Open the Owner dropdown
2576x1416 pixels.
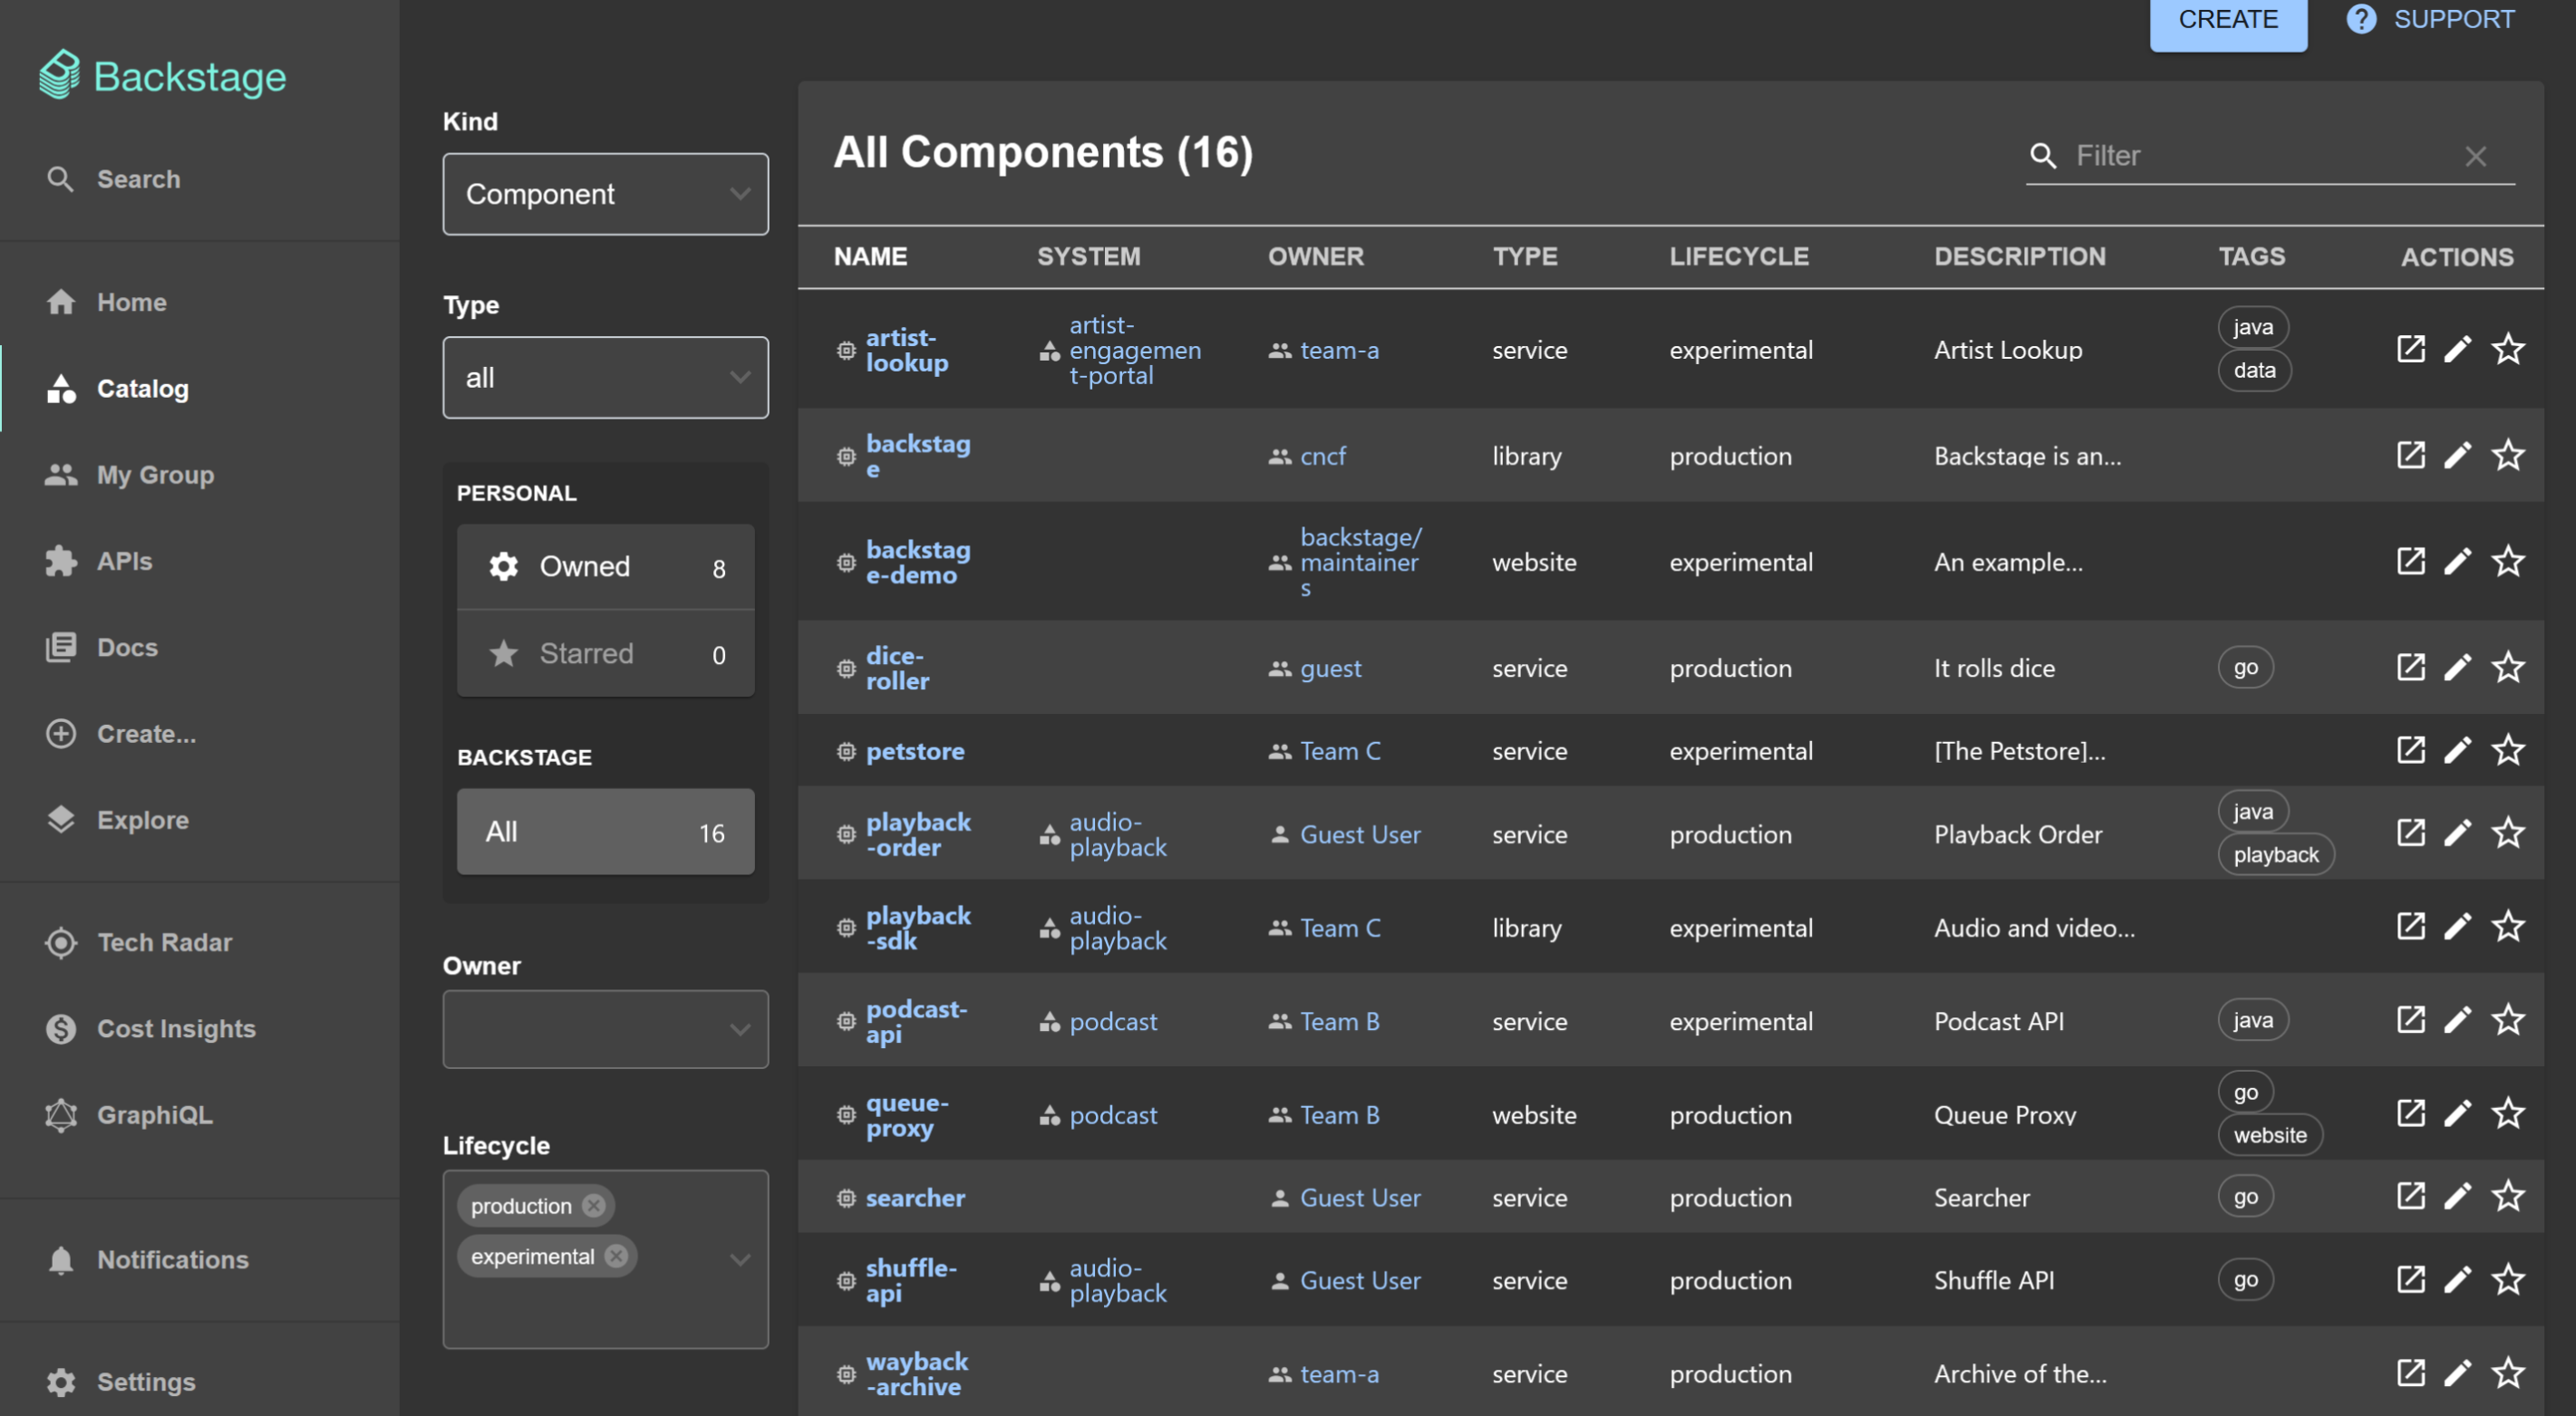point(605,1029)
